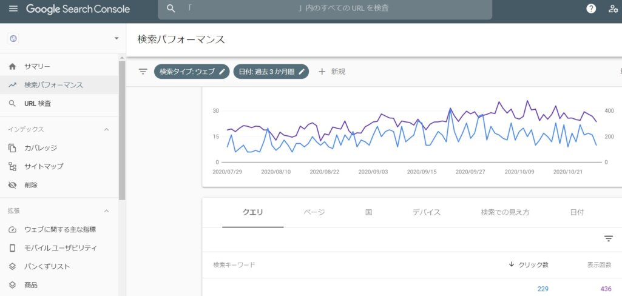Open the hamburger main menu
622x296 pixels.
point(13,9)
